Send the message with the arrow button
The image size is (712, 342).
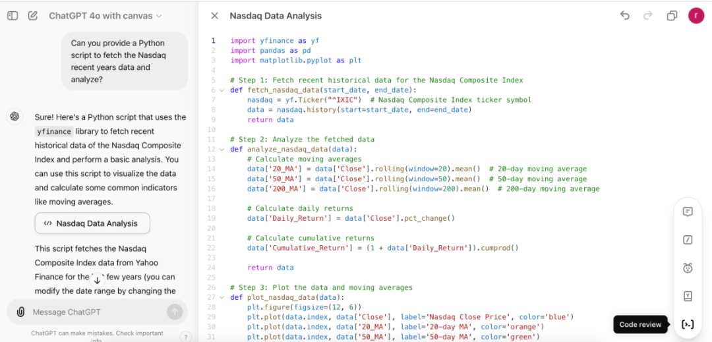point(175,312)
